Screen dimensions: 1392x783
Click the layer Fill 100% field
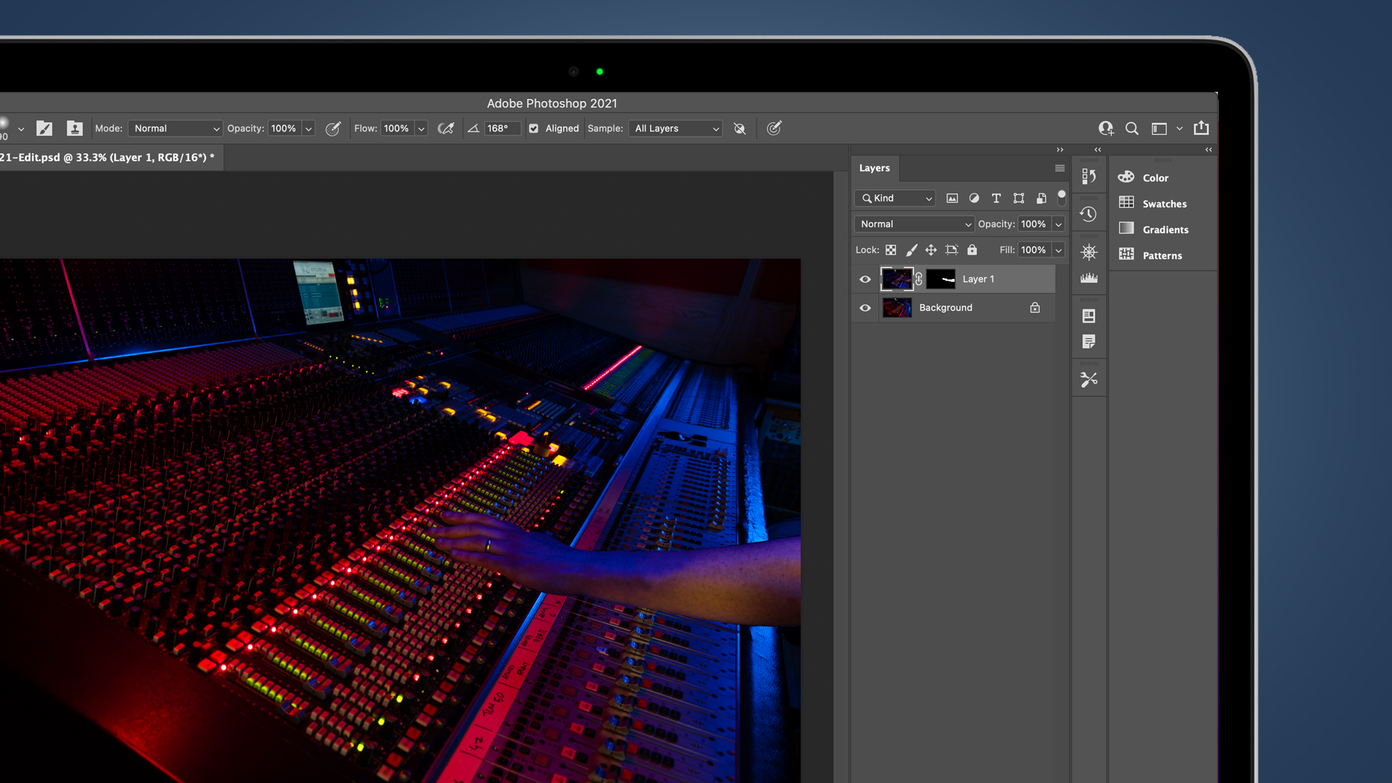point(1034,250)
